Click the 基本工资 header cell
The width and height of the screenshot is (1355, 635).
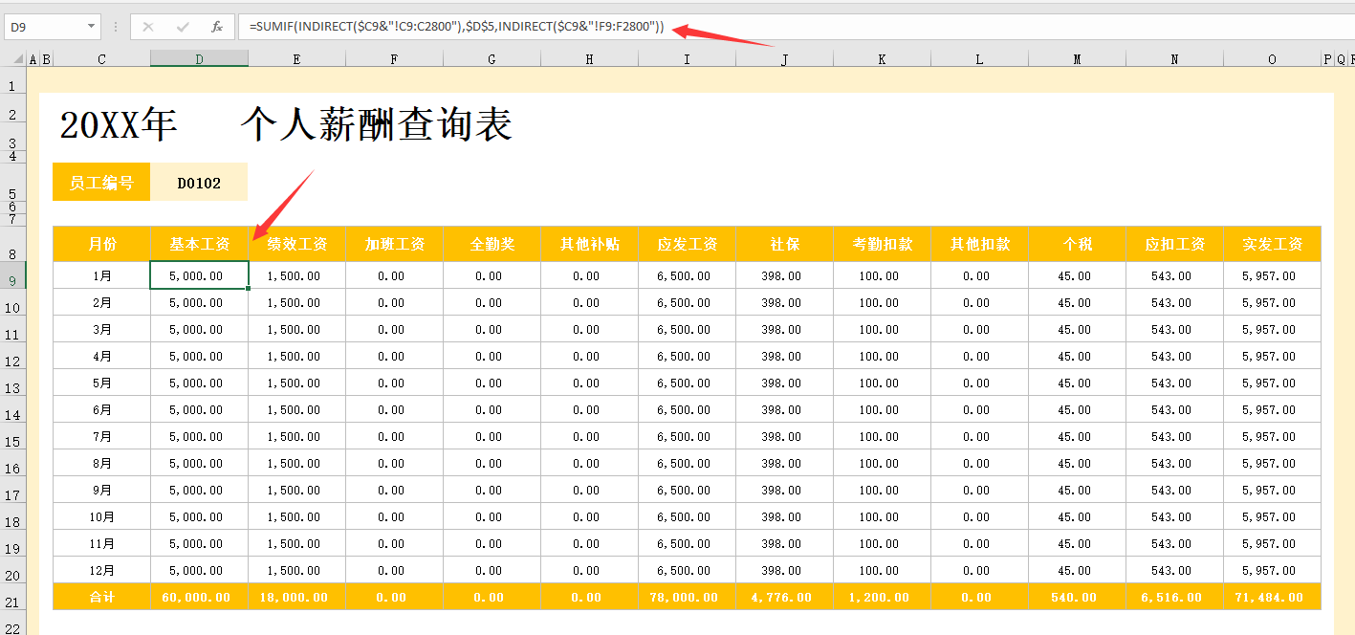click(199, 244)
